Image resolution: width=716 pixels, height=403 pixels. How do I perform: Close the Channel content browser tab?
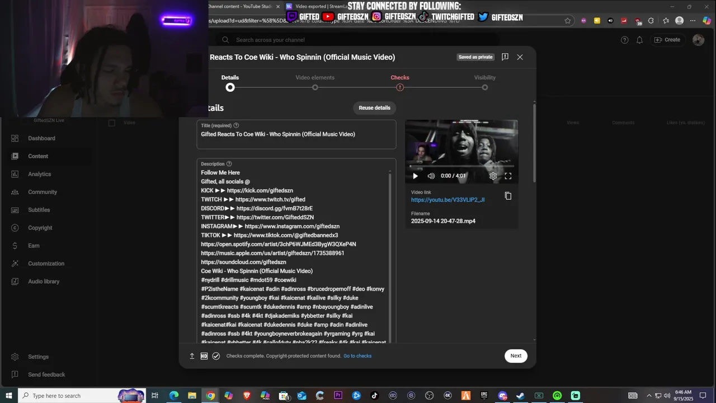278,7
